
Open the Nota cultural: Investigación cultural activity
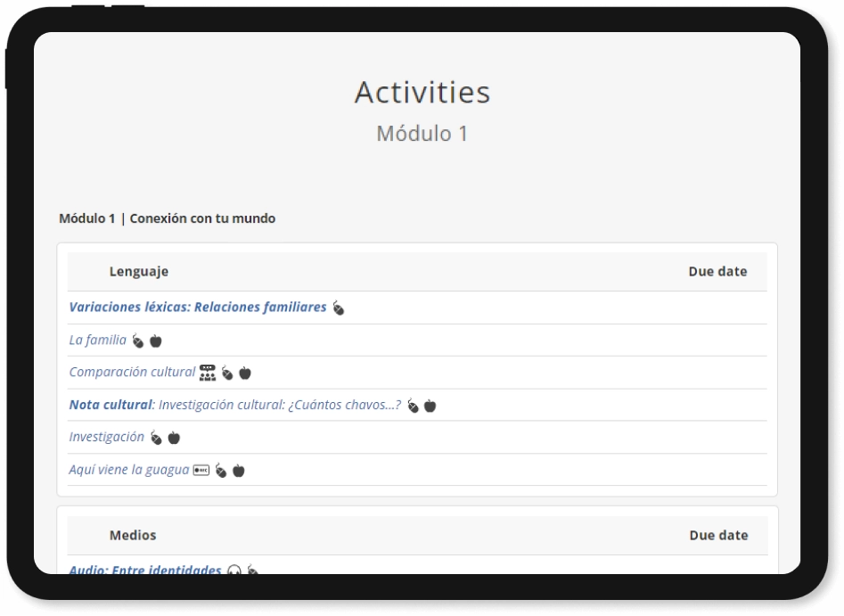[236, 404]
